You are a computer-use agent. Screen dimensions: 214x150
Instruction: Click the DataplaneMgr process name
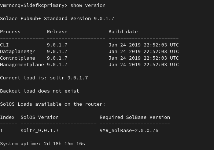[18, 52]
